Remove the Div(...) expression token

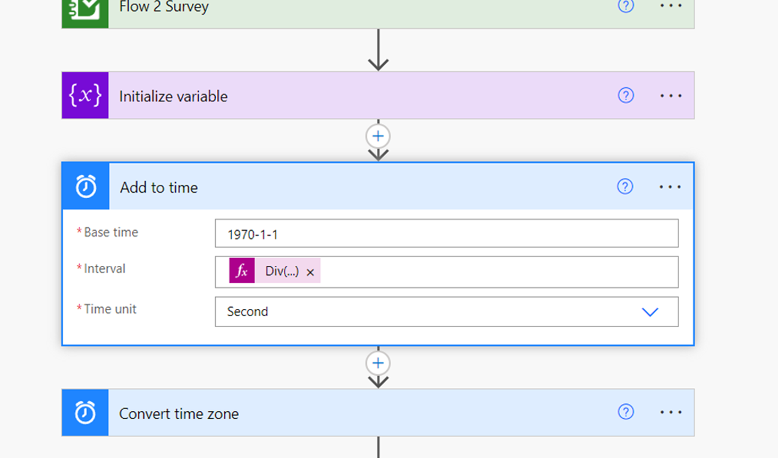coord(310,272)
